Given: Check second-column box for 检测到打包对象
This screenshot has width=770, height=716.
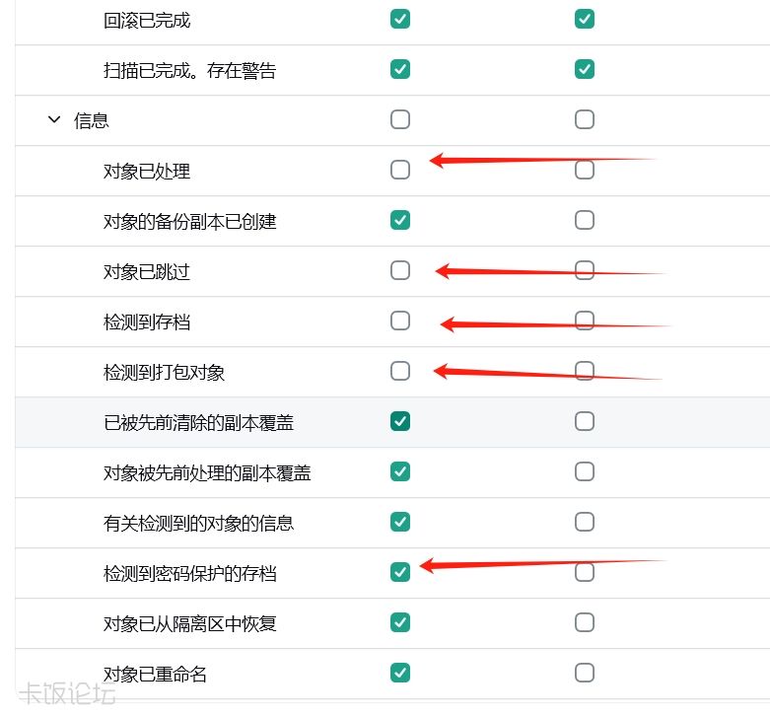Looking at the screenshot, I should tap(585, 371).
